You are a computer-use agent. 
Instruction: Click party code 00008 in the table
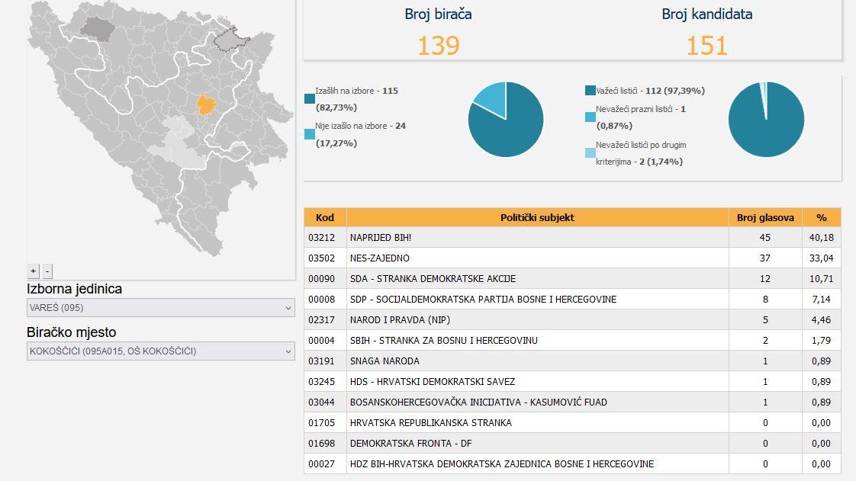point(321,300)
